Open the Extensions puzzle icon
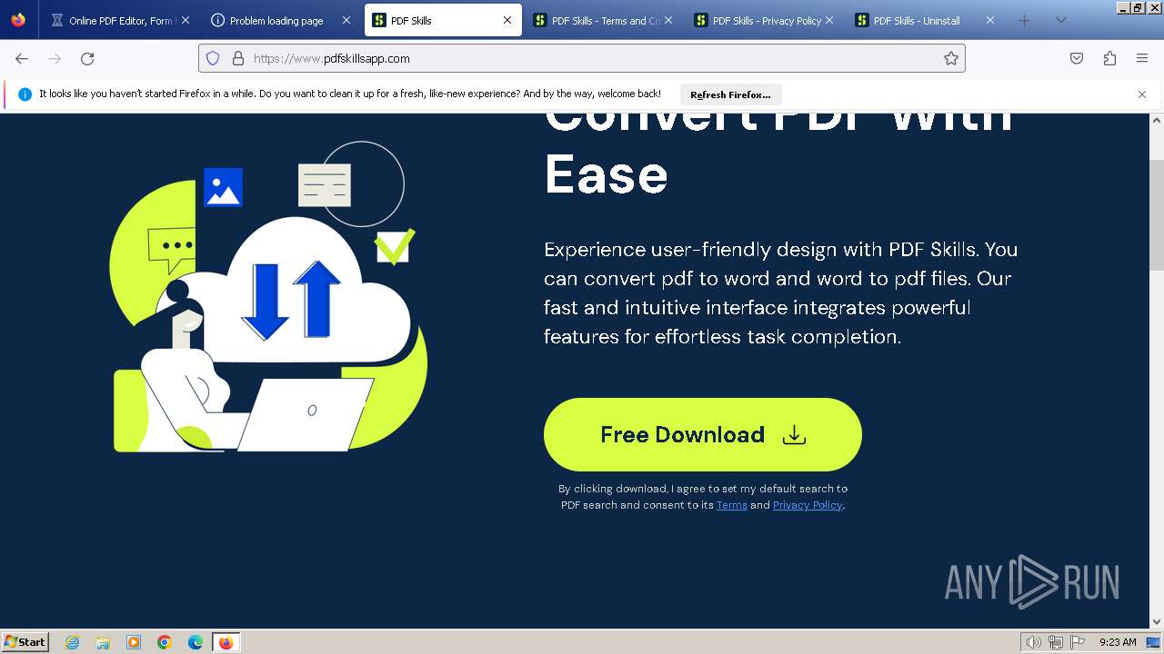 click(1109, 58)
